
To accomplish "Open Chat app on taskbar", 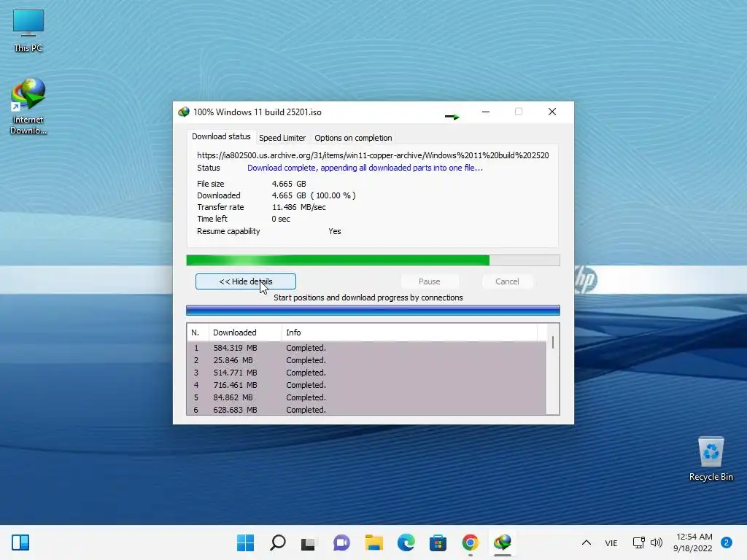I will [x=341, y=542].
